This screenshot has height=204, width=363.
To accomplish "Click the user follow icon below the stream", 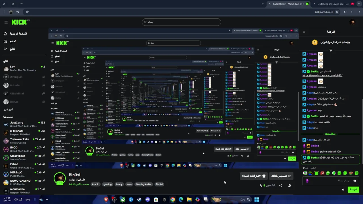I will (290, 186).
